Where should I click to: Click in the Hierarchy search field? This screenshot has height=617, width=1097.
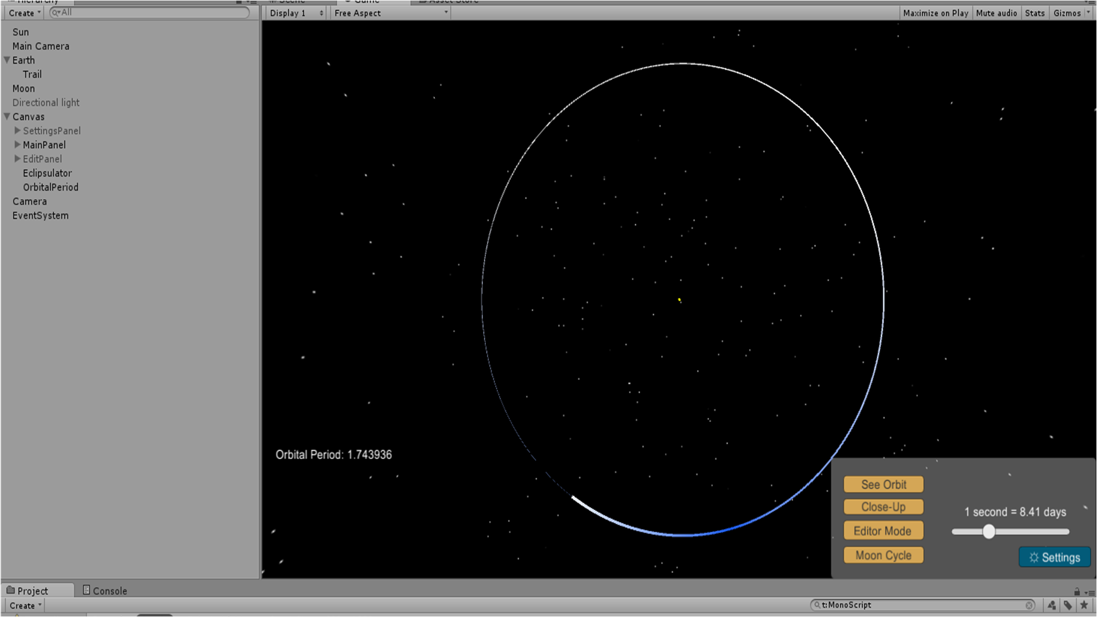point(150,13)
